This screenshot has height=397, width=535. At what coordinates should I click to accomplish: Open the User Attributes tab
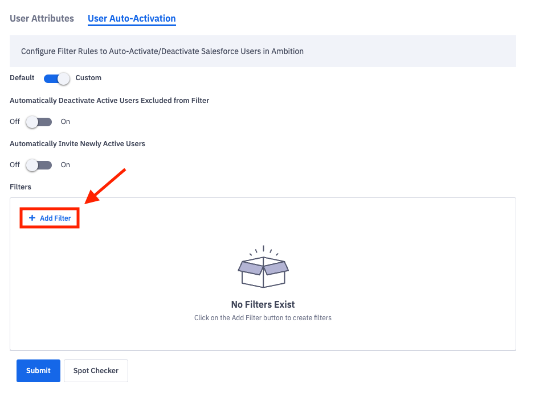pyautogui.click(x=42, y=18)
